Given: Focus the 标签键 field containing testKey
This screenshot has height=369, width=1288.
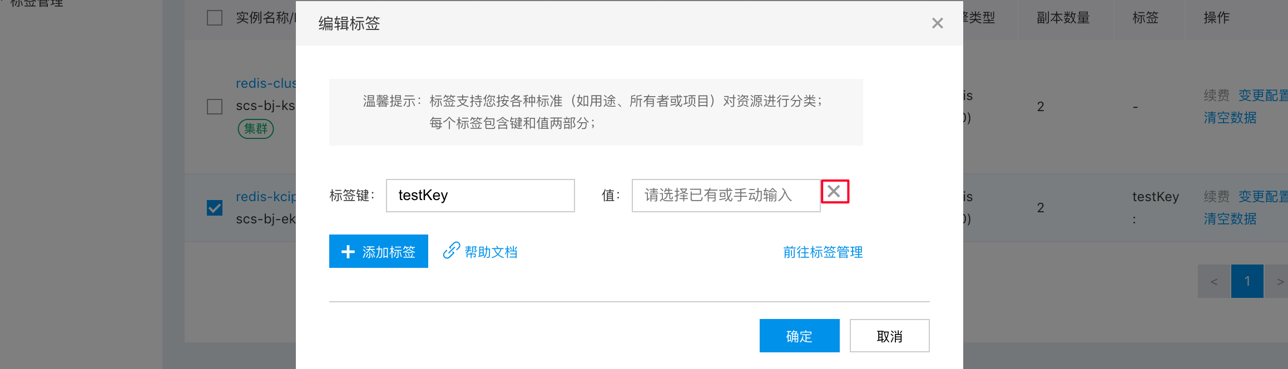Looking at the screenshot, I should click(480, 196).
